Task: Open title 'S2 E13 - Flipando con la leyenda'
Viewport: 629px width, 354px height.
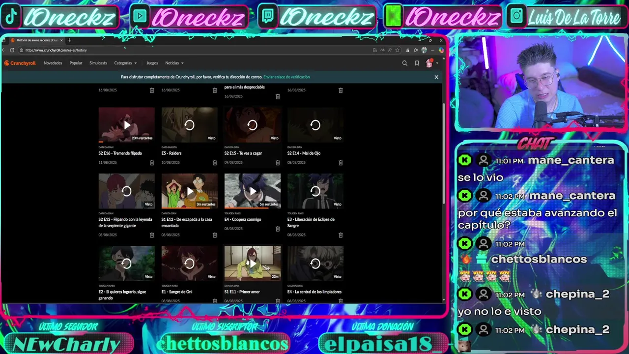Action: [125, 223]
